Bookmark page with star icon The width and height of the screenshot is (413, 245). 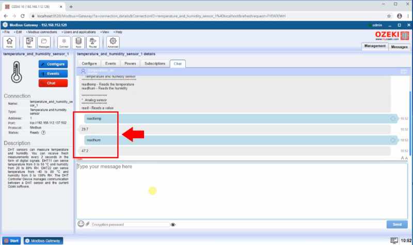click(389, 16)
